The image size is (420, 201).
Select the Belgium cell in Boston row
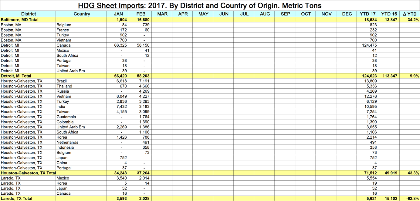[64, 25]
